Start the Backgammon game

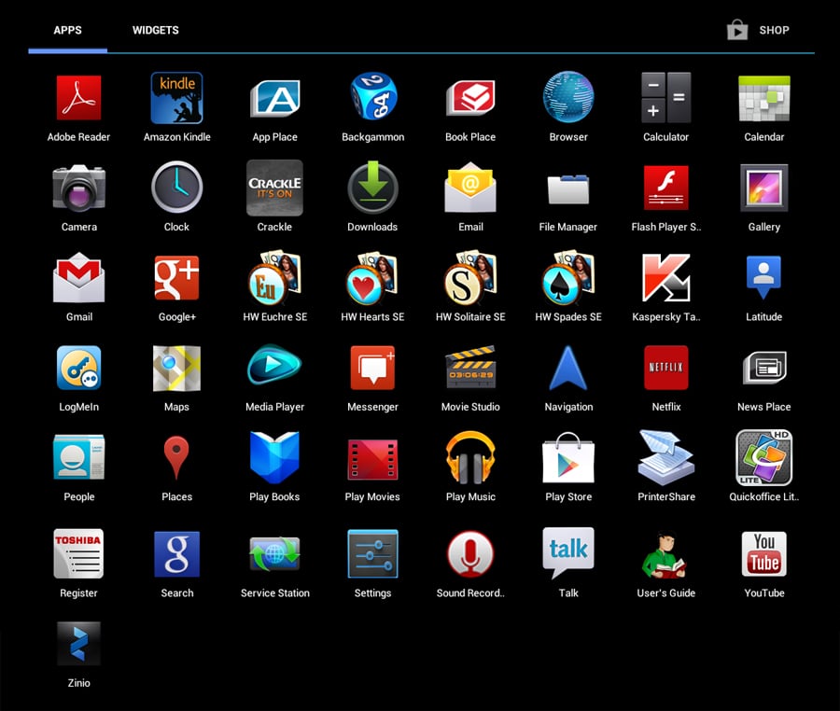[372, 96]
